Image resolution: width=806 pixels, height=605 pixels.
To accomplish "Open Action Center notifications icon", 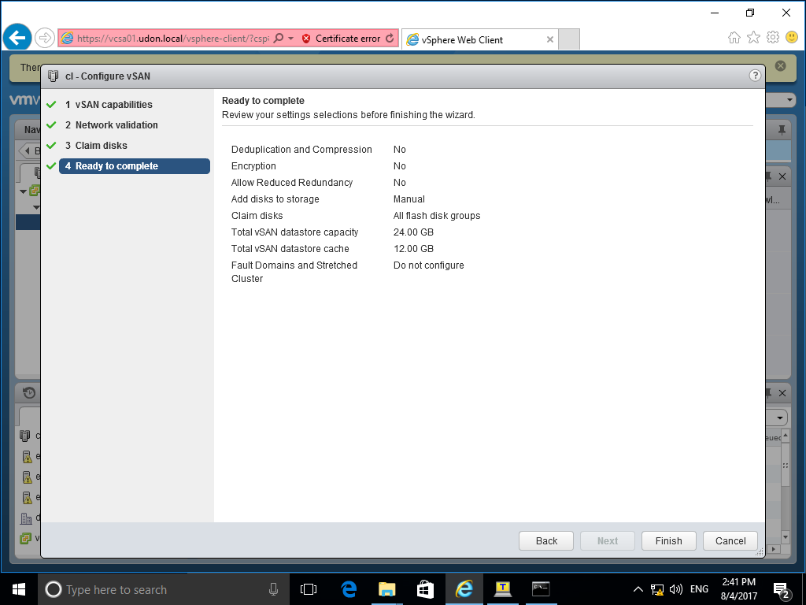I will pyautogui.click(x=782, y=591).
